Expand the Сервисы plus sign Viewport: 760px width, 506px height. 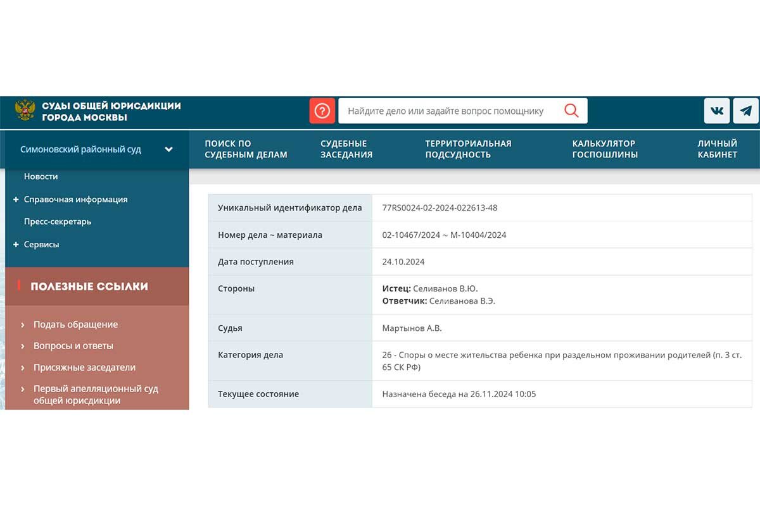(16, 244)
